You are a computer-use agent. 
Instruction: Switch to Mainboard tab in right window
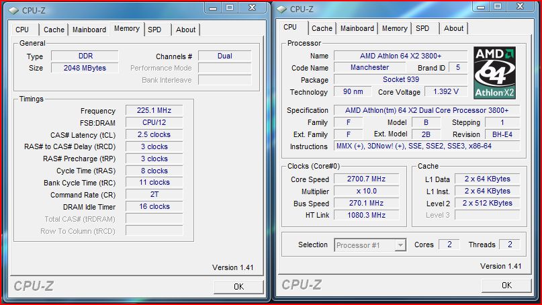[x=357, y=28]
